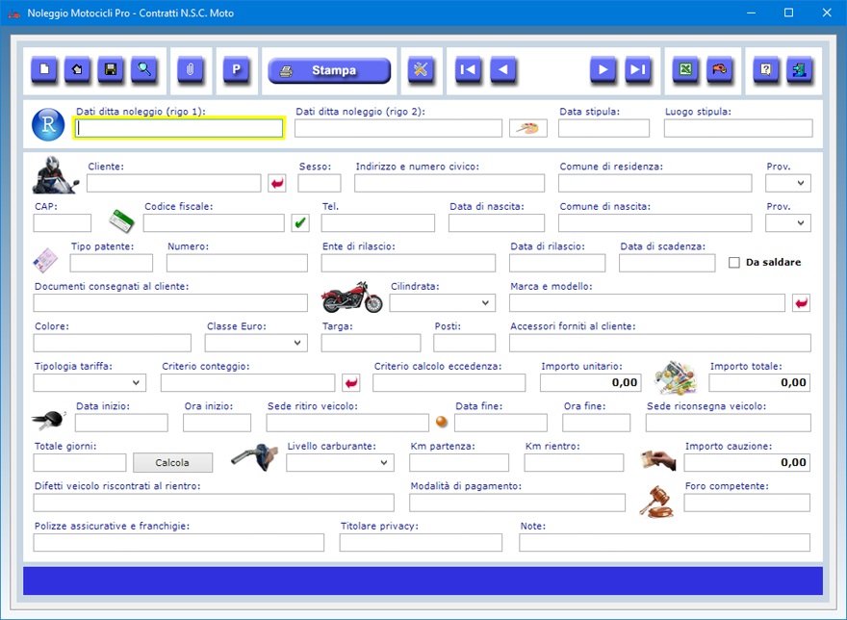Click the P toolbar button
The width and height of the screenshot is (847, 620).
point(236,69)
